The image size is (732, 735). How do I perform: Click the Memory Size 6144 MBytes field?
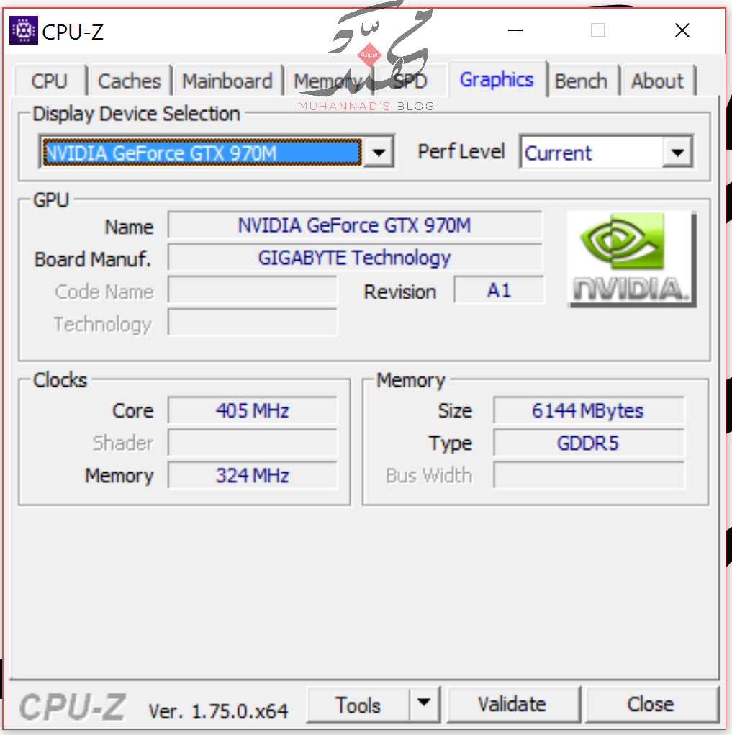pyautogui.click(x=588, y=411)
